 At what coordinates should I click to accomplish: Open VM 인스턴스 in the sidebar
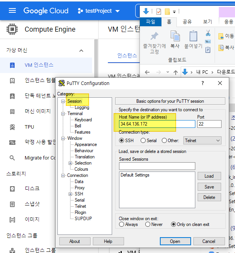[x=46, y=65]
